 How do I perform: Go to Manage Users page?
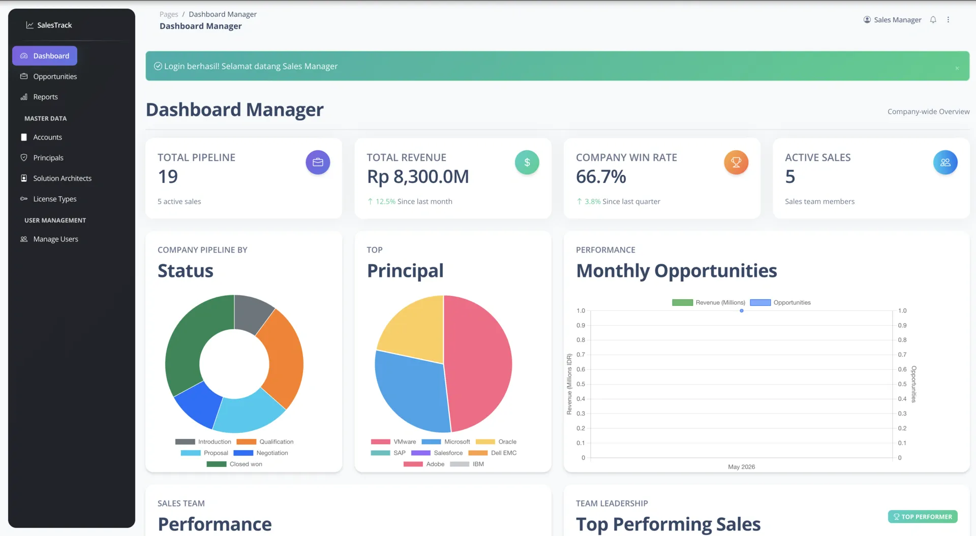tap(55, 239)
